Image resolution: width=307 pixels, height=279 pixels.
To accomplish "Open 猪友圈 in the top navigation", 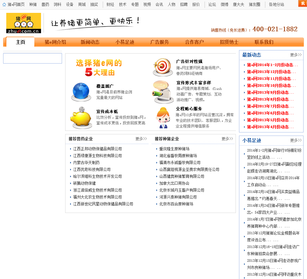I will coord(254,4).
